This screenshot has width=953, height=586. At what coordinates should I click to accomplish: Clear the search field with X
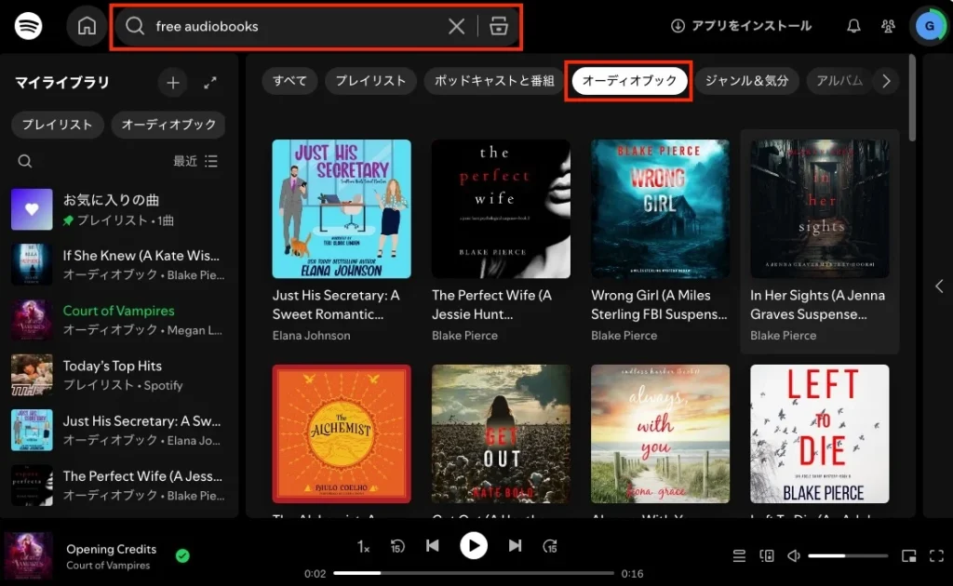[x=456, y=26]
